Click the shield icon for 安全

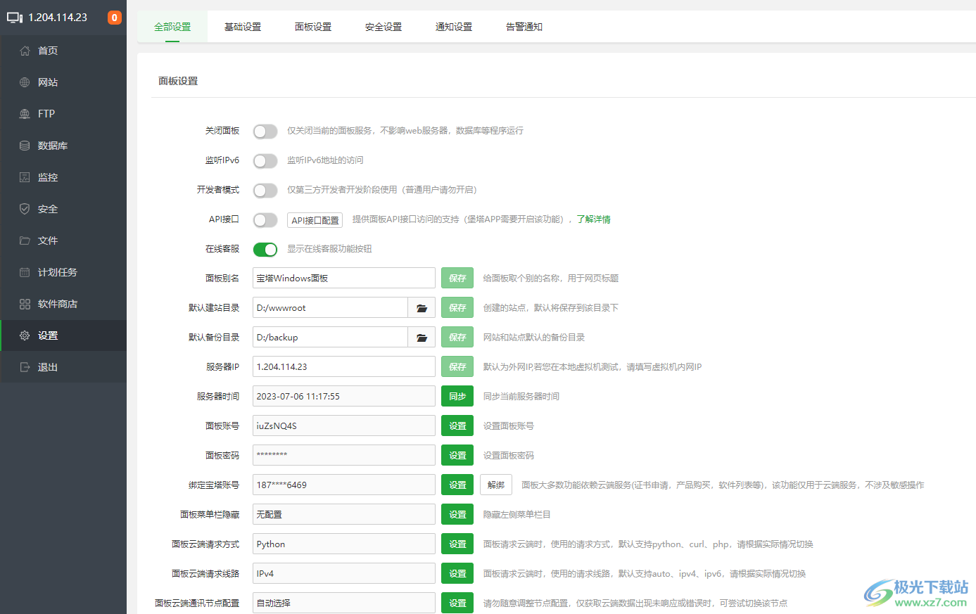(x=25, y=209)
